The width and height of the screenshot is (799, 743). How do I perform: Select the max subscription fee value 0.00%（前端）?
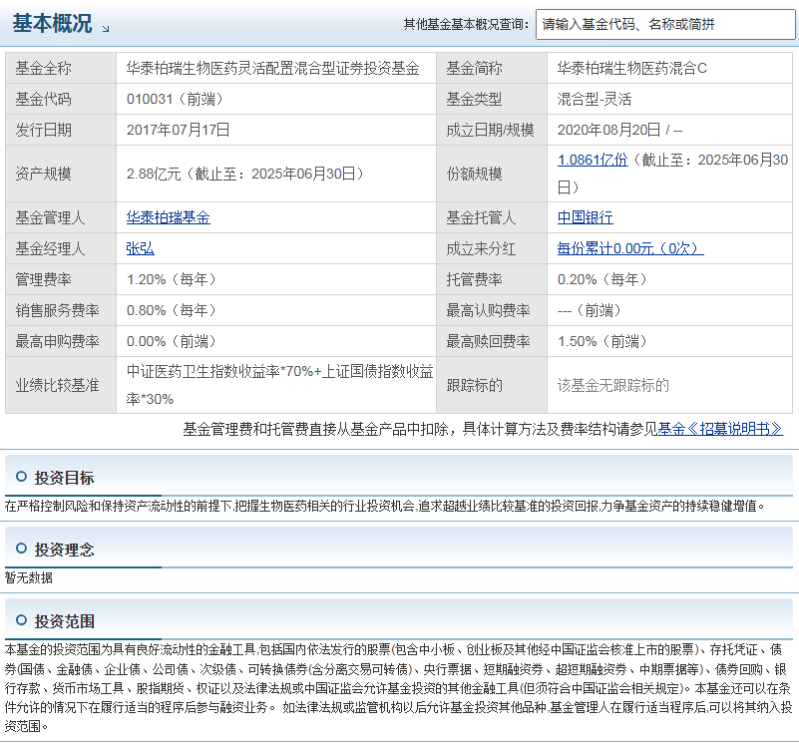coord(172,341)
